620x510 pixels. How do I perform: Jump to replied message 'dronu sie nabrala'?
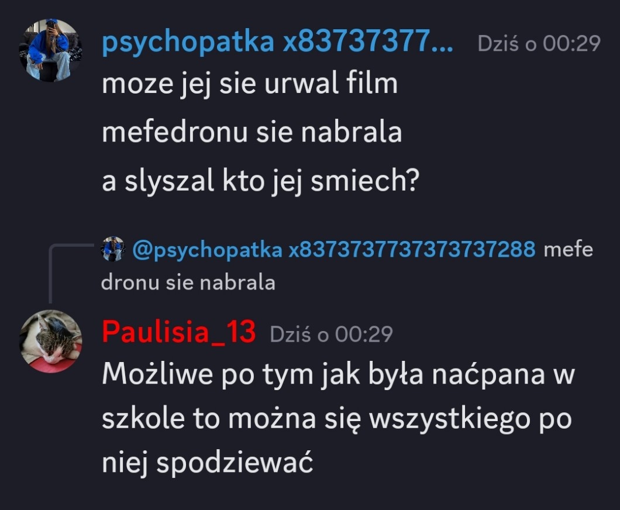[x=188, y=282]
